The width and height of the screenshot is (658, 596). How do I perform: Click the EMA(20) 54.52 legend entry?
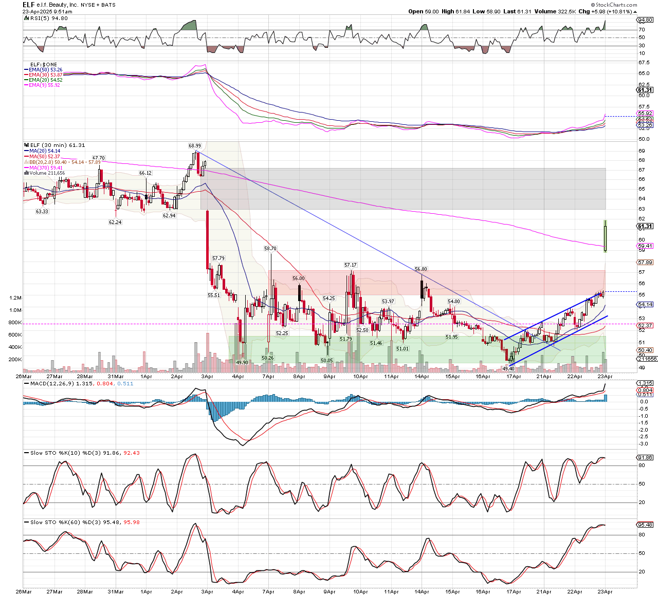click(43, 80)
